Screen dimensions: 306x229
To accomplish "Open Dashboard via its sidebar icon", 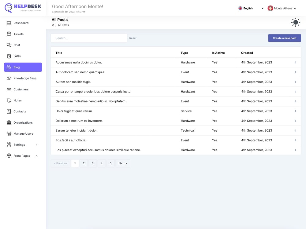I will (x=9, y=23).
